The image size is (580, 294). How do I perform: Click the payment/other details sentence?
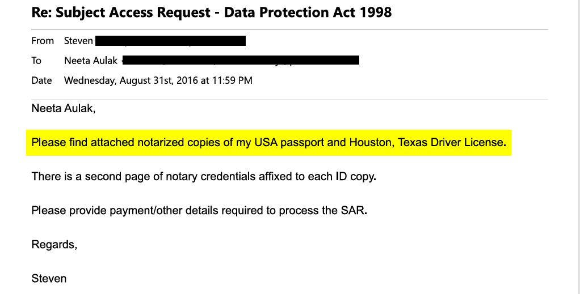pos(199,211)
